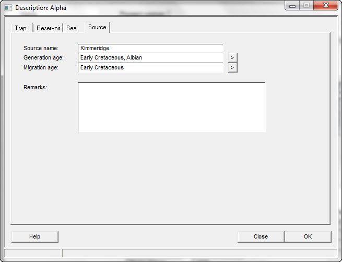Click the Generation age label

click(43, 58)
